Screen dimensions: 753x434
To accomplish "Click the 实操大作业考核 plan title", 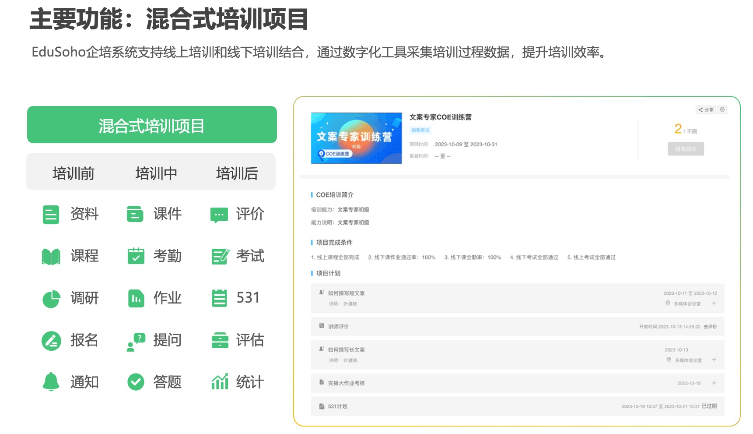I will coord(346,383).
